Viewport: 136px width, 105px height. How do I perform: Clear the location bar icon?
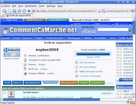[x=29, y=11]
